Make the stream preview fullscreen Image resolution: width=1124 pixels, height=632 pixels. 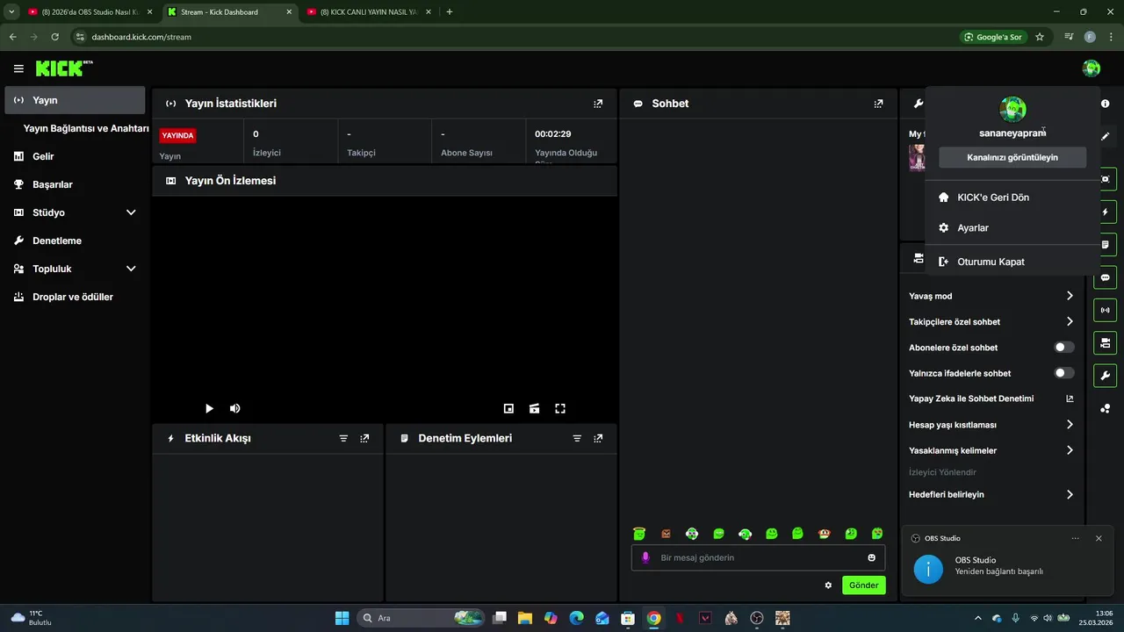pos(560,408)
